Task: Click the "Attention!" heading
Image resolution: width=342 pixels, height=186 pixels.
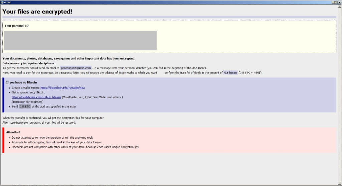Action: pyautogui.click(x=13, y=132)
